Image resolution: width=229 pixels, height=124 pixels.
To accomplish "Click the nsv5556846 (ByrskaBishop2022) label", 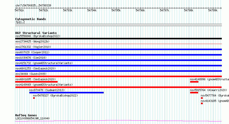I will (x=38, y=36).
